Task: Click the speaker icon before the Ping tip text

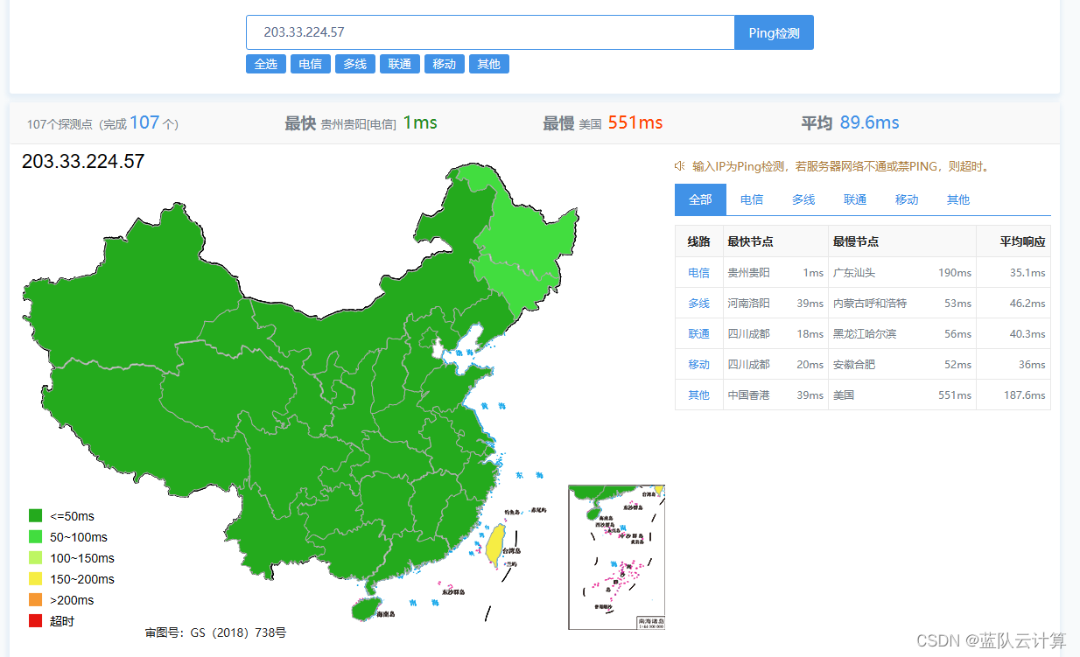Action: 681,165
